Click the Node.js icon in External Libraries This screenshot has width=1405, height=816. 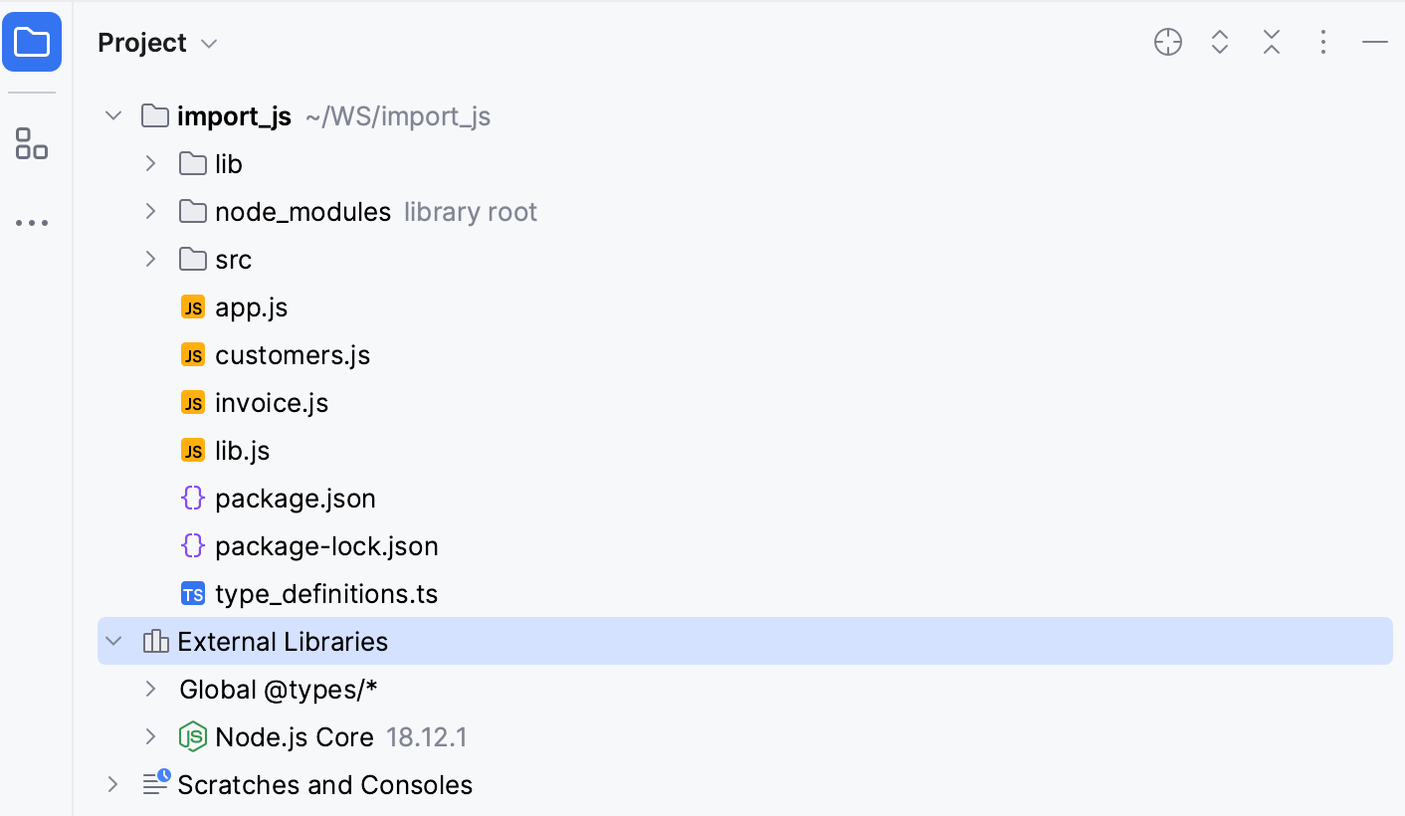pos(193,736)
